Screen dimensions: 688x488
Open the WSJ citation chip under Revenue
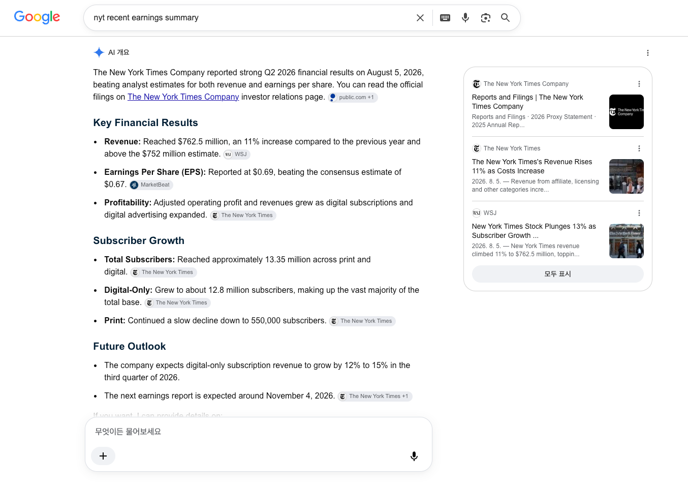[x=237, y=154]
